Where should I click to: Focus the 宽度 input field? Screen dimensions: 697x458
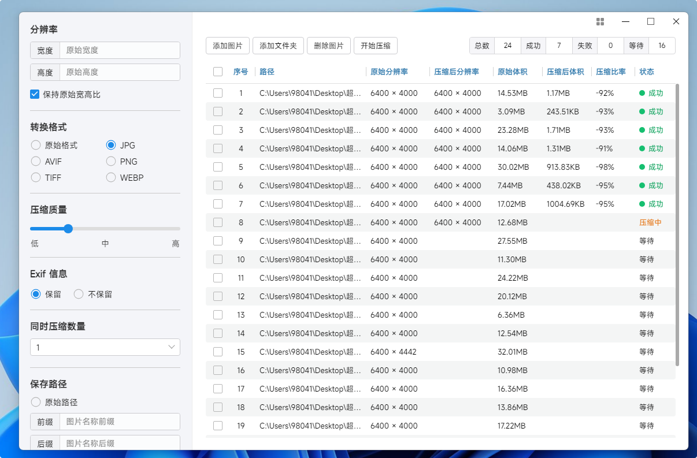120,50
